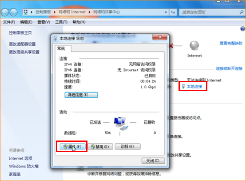Expand breadcrumb arrow after 网络和 Internet

89,12
